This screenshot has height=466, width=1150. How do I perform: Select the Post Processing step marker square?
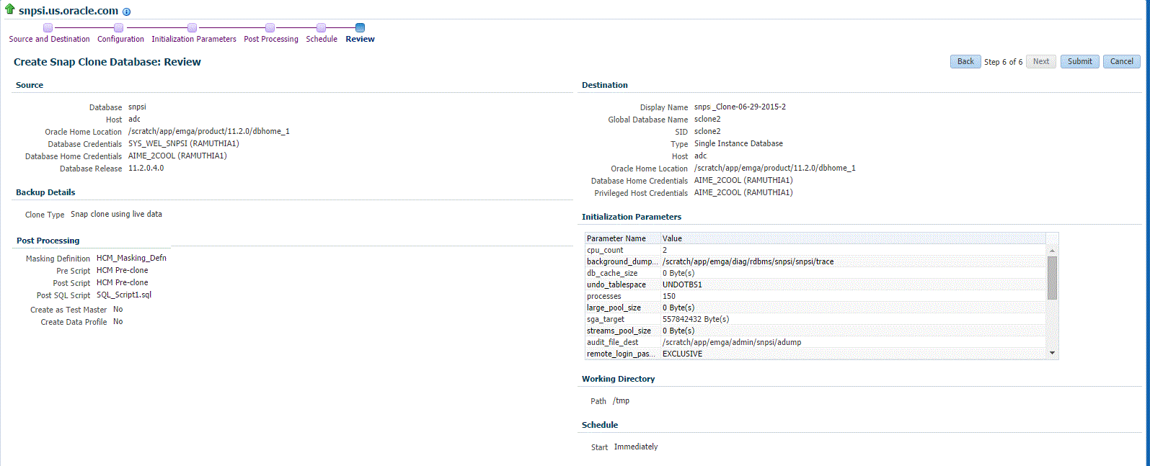(x=270, y=28)
